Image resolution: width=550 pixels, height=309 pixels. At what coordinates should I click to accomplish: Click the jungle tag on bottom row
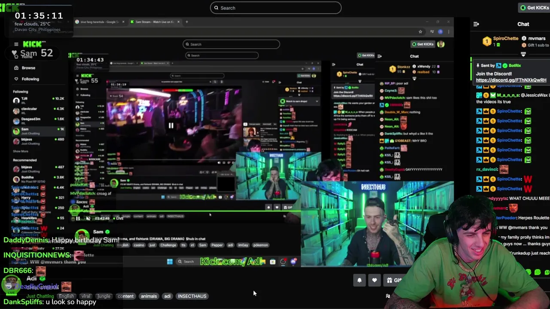[104, 296]
